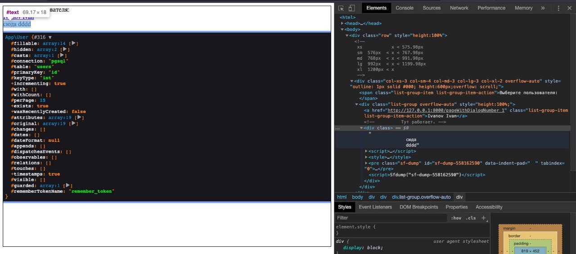Expand the #original array:19 toggle
576x254 pixels.
click(x=75, y=123)
